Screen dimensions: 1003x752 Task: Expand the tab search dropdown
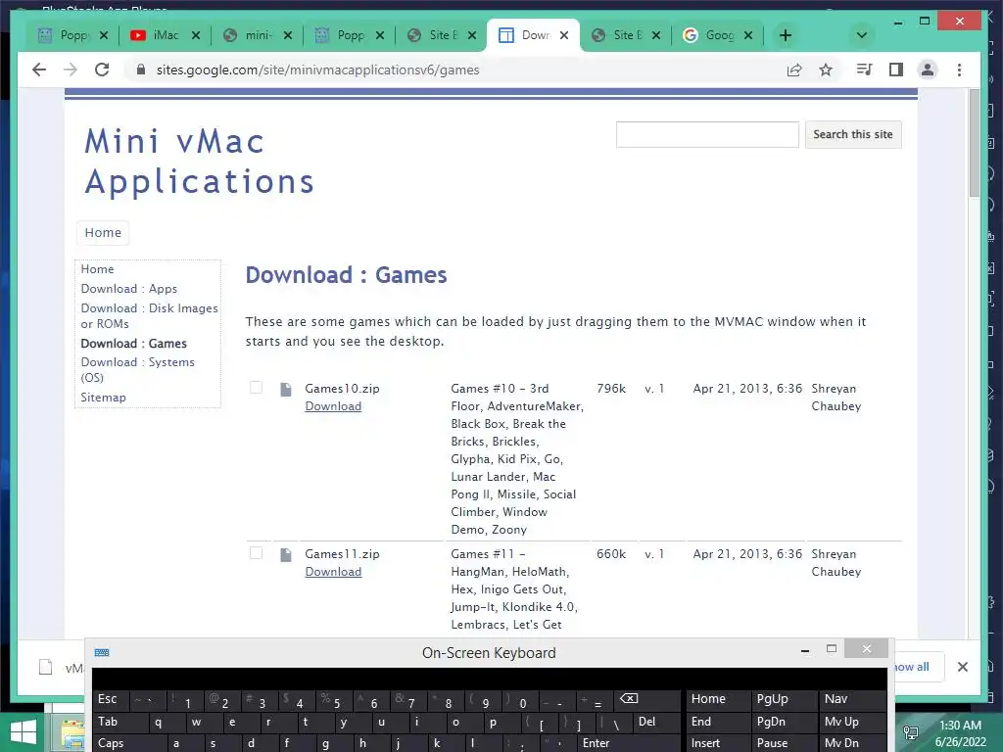click(x=862, y=35)
